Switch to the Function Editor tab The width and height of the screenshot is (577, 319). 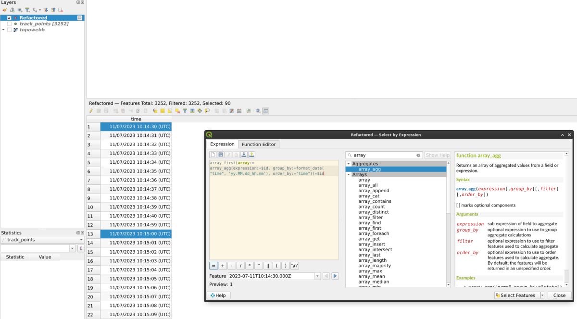259,144
